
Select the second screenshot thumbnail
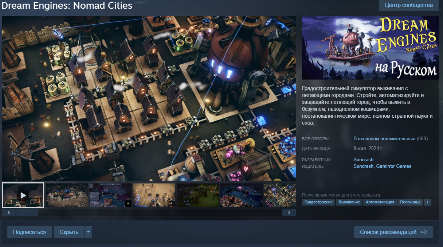click(x=67, y=195)
